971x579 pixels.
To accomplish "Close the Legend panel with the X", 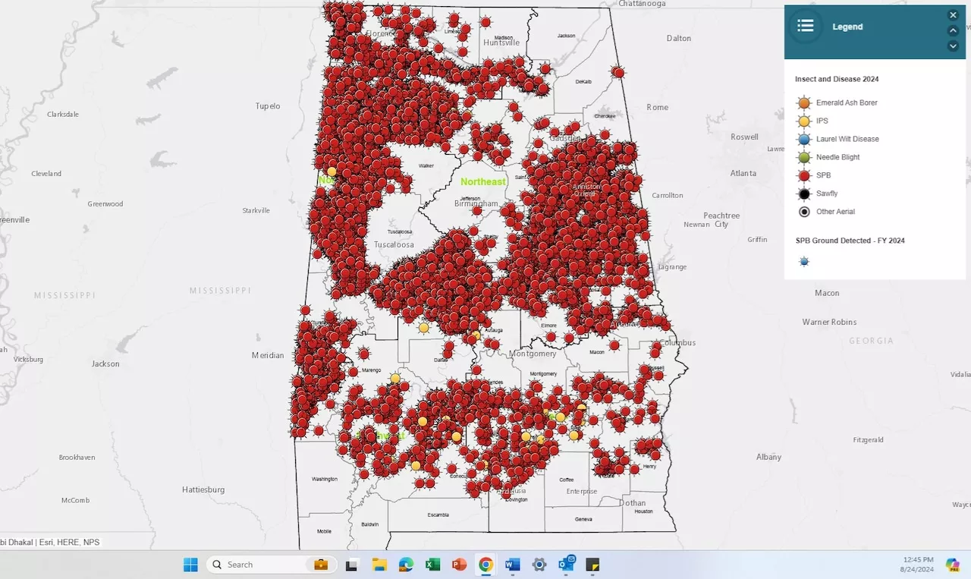I will click(953, 15).
